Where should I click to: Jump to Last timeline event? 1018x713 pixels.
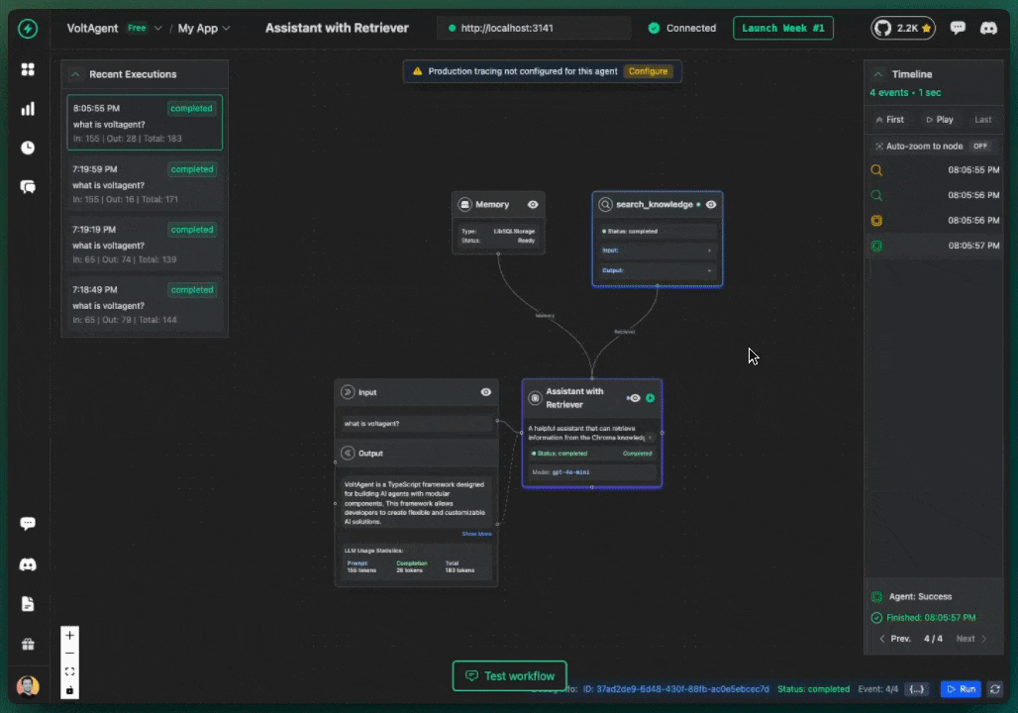click(x=983, y=120)
